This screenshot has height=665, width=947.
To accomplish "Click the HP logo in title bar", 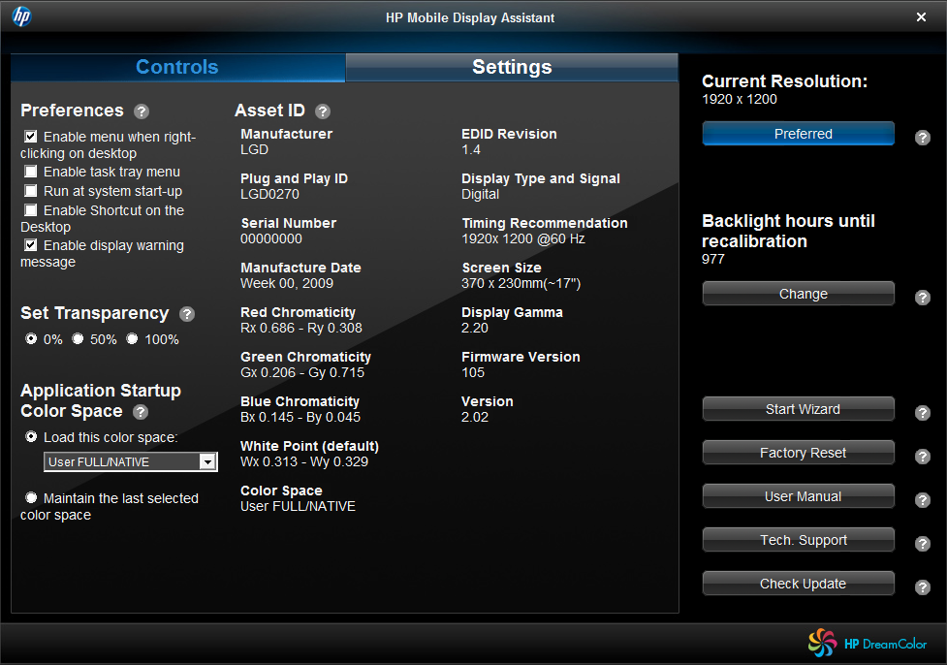I will [x=21, y=16].
